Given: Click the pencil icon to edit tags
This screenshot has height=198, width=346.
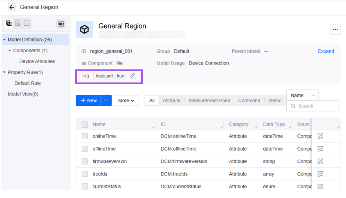Looking at the screenshot, I should point(133,76).
